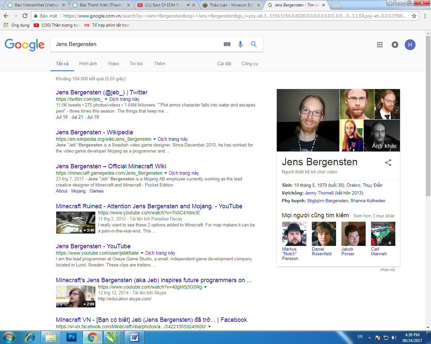
Task: Open the Official Minecraft Wiki result
Action: pos(111,166)
